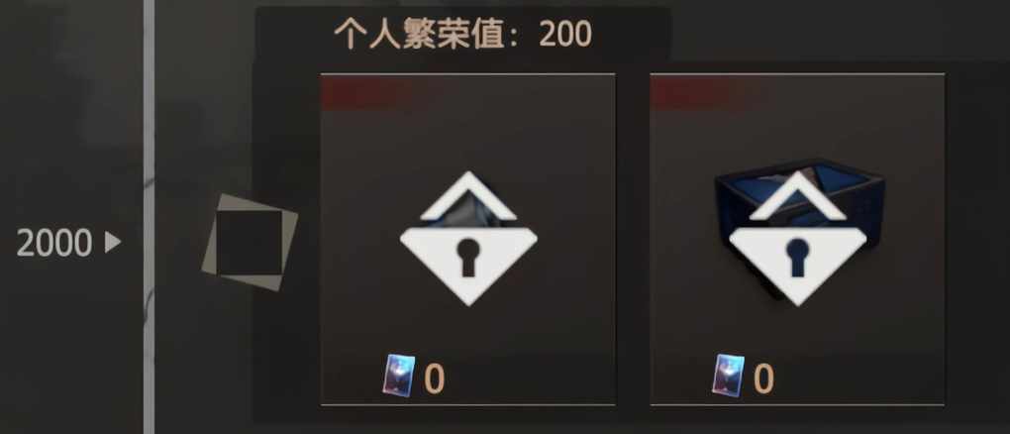Open the right locked reward card
Screen dimensions: 1010x434
pyautogui.click(x=797, y=240)
